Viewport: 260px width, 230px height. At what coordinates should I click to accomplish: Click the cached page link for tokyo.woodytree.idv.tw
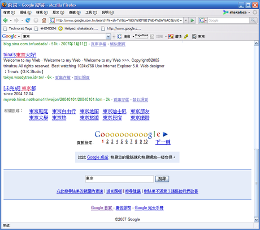(x=63, y=78)
